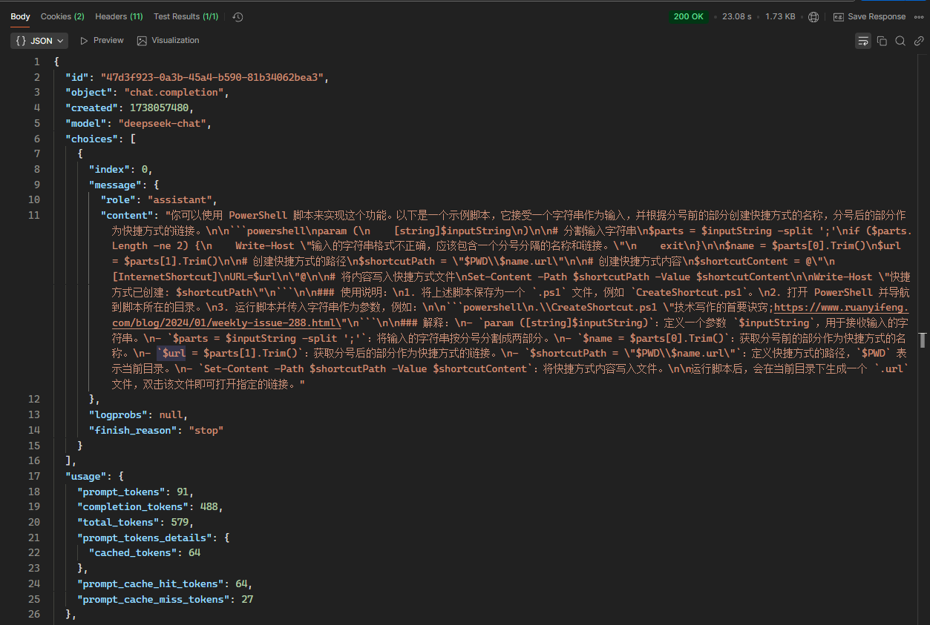The image size is (930, 625).
Task: Click line number 1 in the gutter
Action: (37, 62)
